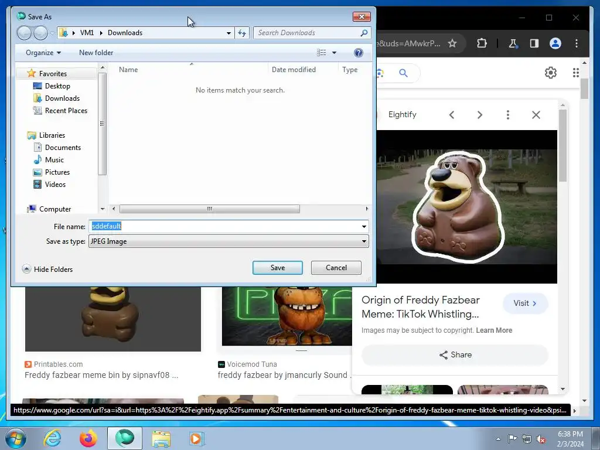Open the Voicemod Tuna freddy fazbear result
Screen dimensions: 600x450
click(284, 375)
